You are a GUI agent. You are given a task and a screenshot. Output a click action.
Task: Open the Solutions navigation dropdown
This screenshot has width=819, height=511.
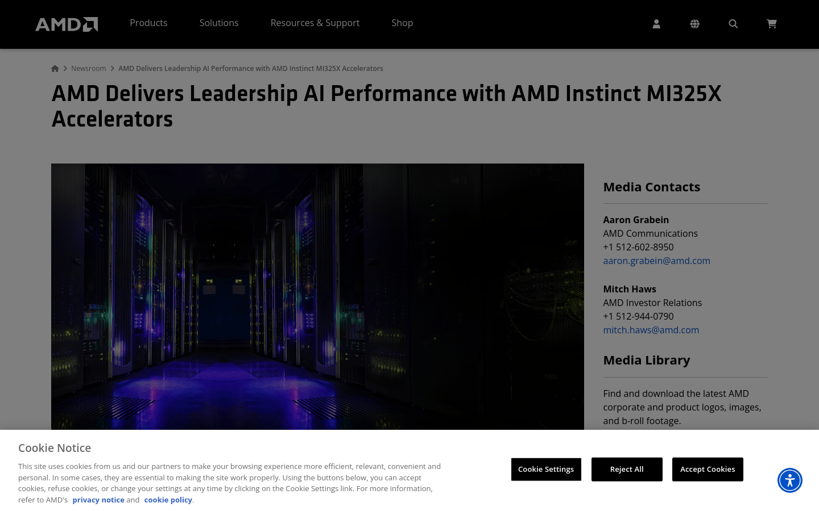click(219, 23)
